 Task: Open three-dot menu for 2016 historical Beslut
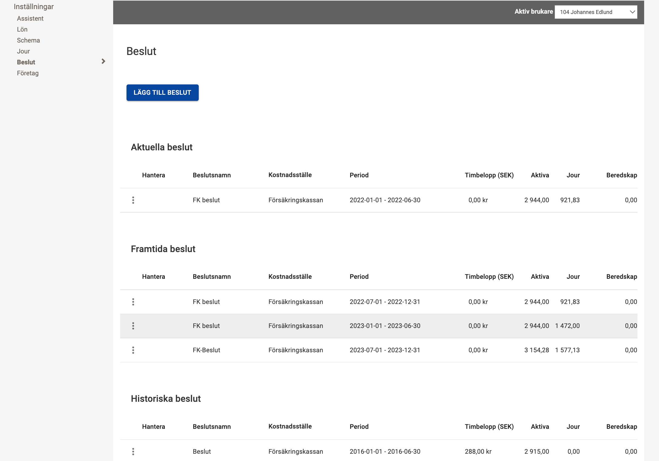coord(133,452)
